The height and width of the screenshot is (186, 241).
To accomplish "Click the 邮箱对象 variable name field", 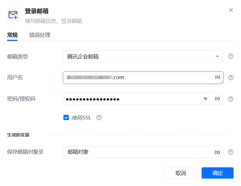I will [x=143, y=152].
